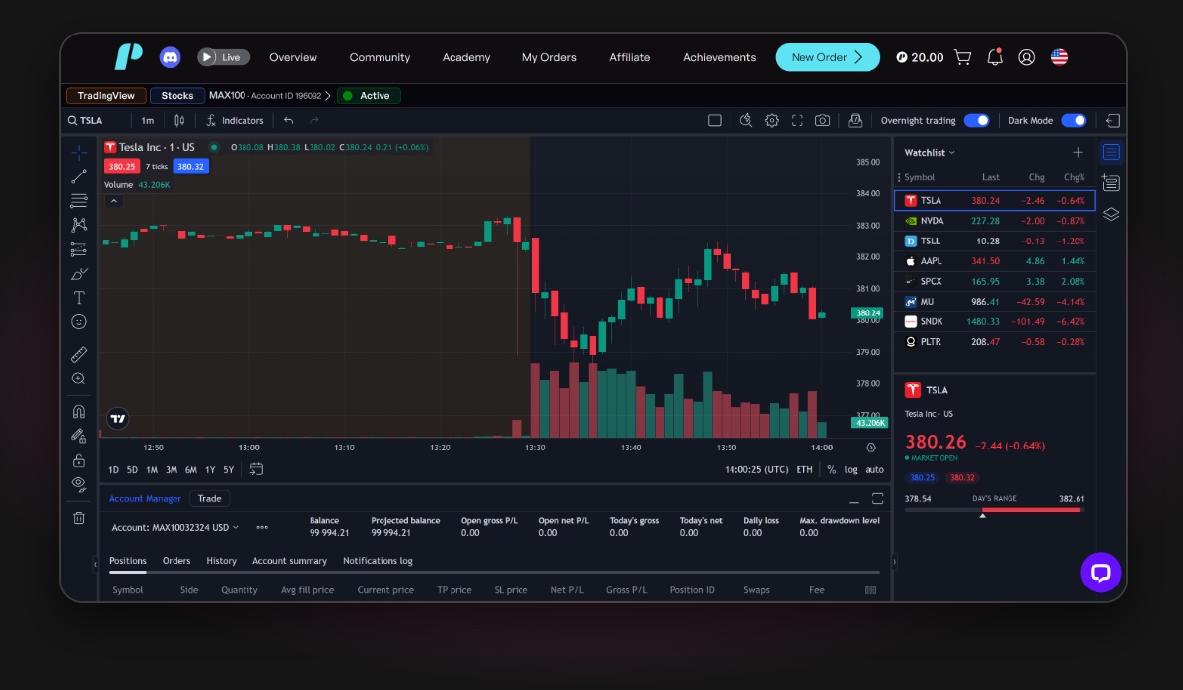Open the Discord link icon

[x=171, y=57]
